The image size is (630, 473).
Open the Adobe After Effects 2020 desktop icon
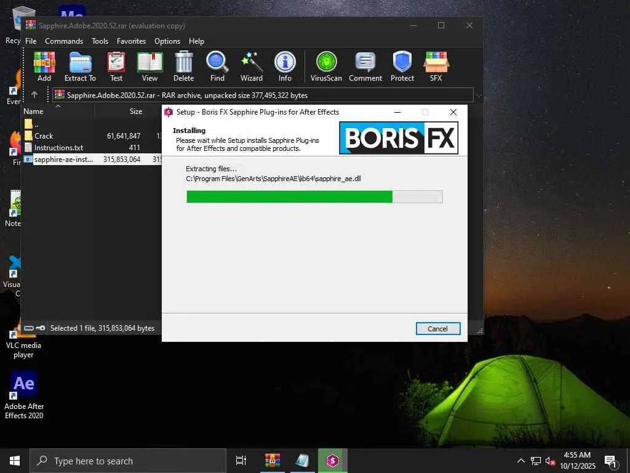point(24,395)
